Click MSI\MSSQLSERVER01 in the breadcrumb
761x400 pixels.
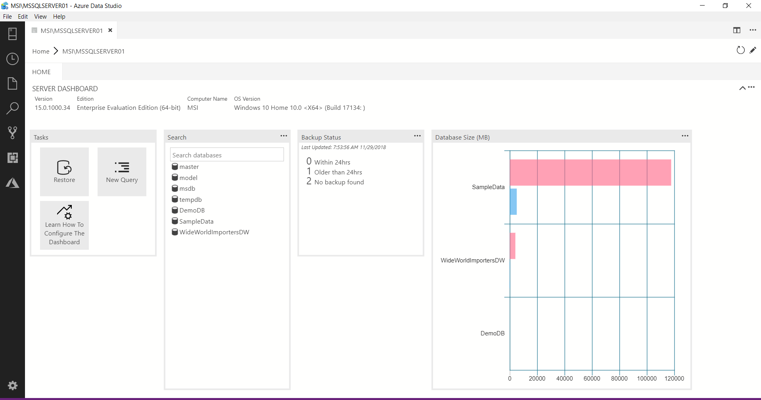point(94,52)
